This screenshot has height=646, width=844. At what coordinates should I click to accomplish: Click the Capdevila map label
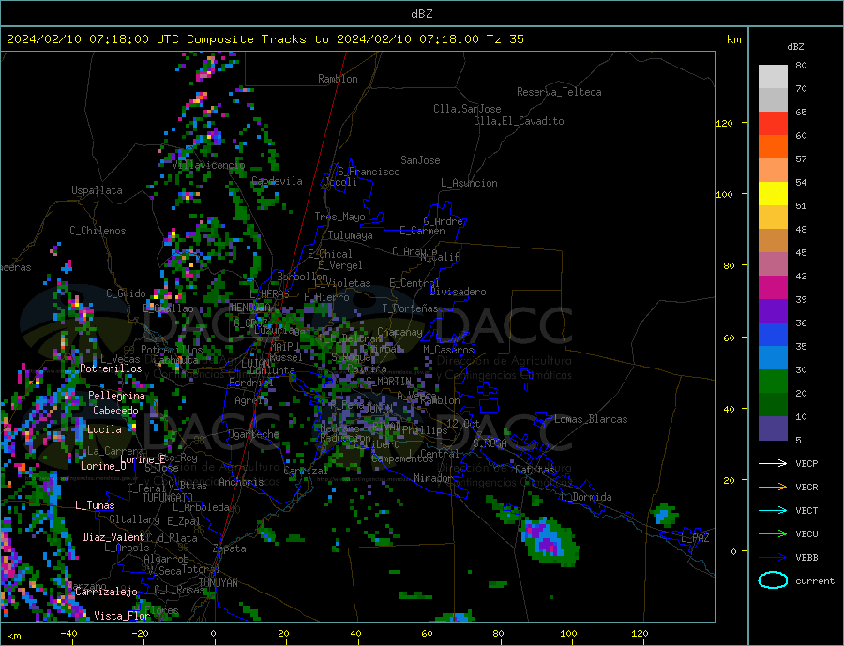pyautogui.click(x=277, y=181)
